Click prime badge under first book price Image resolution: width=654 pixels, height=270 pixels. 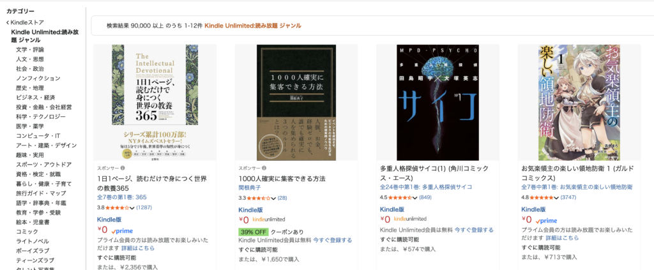[123, 230]
